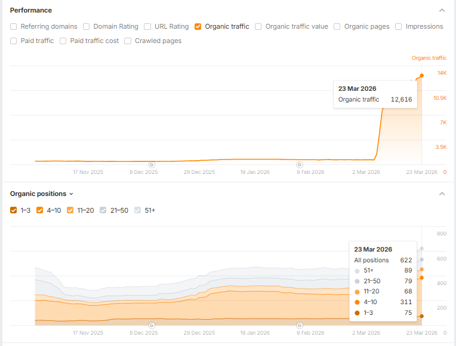Click the 14K label on the traffic axis

coord(442,73)
